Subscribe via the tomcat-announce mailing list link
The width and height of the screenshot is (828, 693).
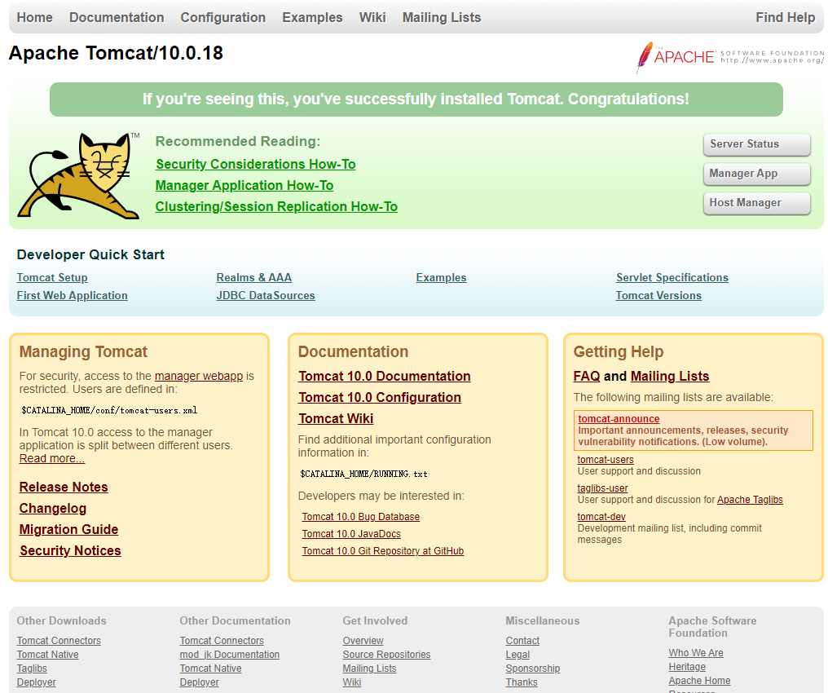[618, 419]
